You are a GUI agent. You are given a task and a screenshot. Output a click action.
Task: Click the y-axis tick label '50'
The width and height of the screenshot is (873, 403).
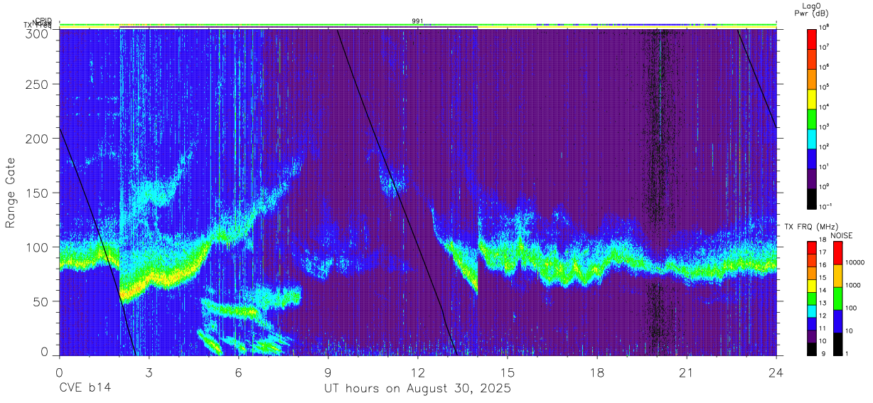click(42, 301)
